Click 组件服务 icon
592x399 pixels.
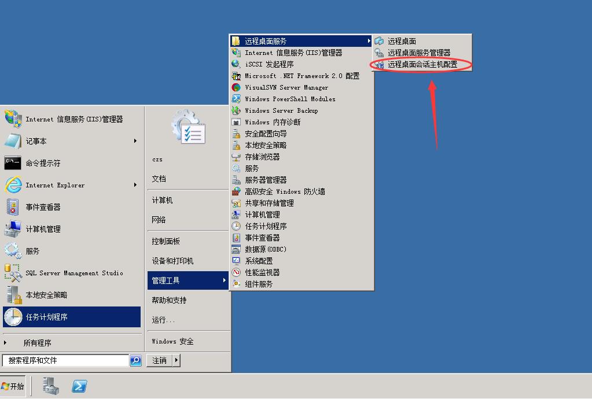point(236,284)
